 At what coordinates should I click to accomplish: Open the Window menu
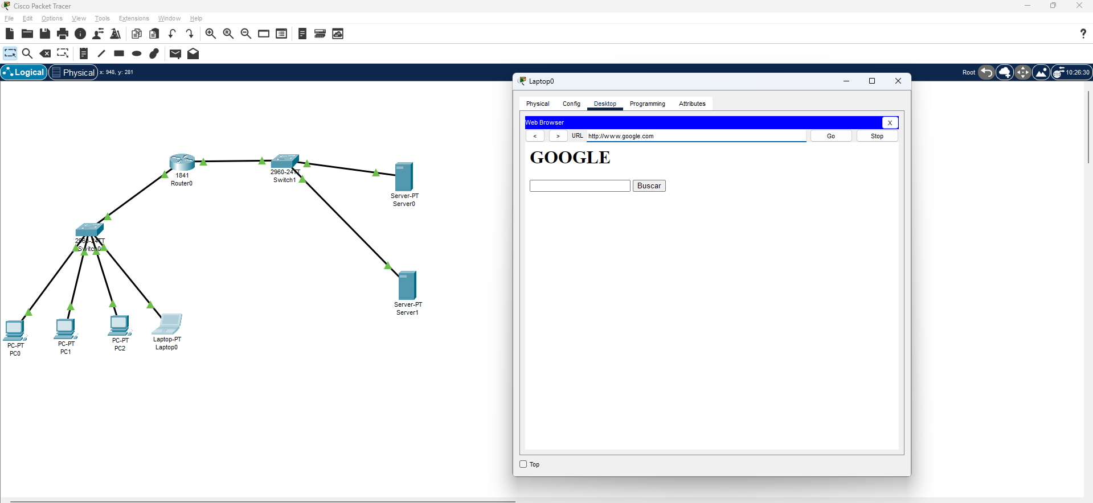pos(169,18)
